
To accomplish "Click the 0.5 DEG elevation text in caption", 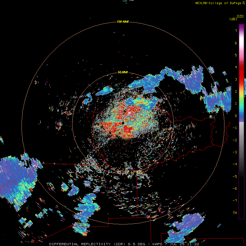I will tap(136, 244).
